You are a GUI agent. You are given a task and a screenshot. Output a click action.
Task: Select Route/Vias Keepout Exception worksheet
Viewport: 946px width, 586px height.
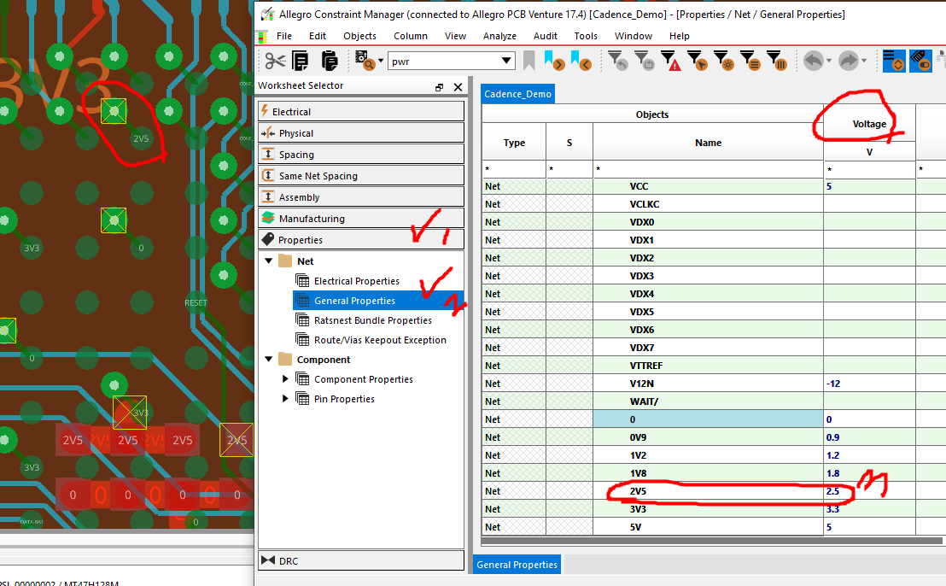380,340
